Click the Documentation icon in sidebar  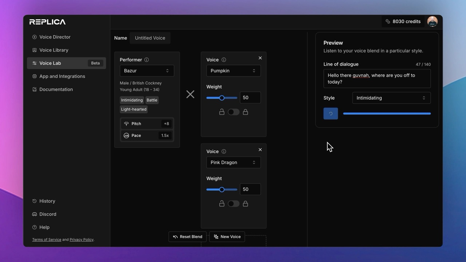point(34,89)
